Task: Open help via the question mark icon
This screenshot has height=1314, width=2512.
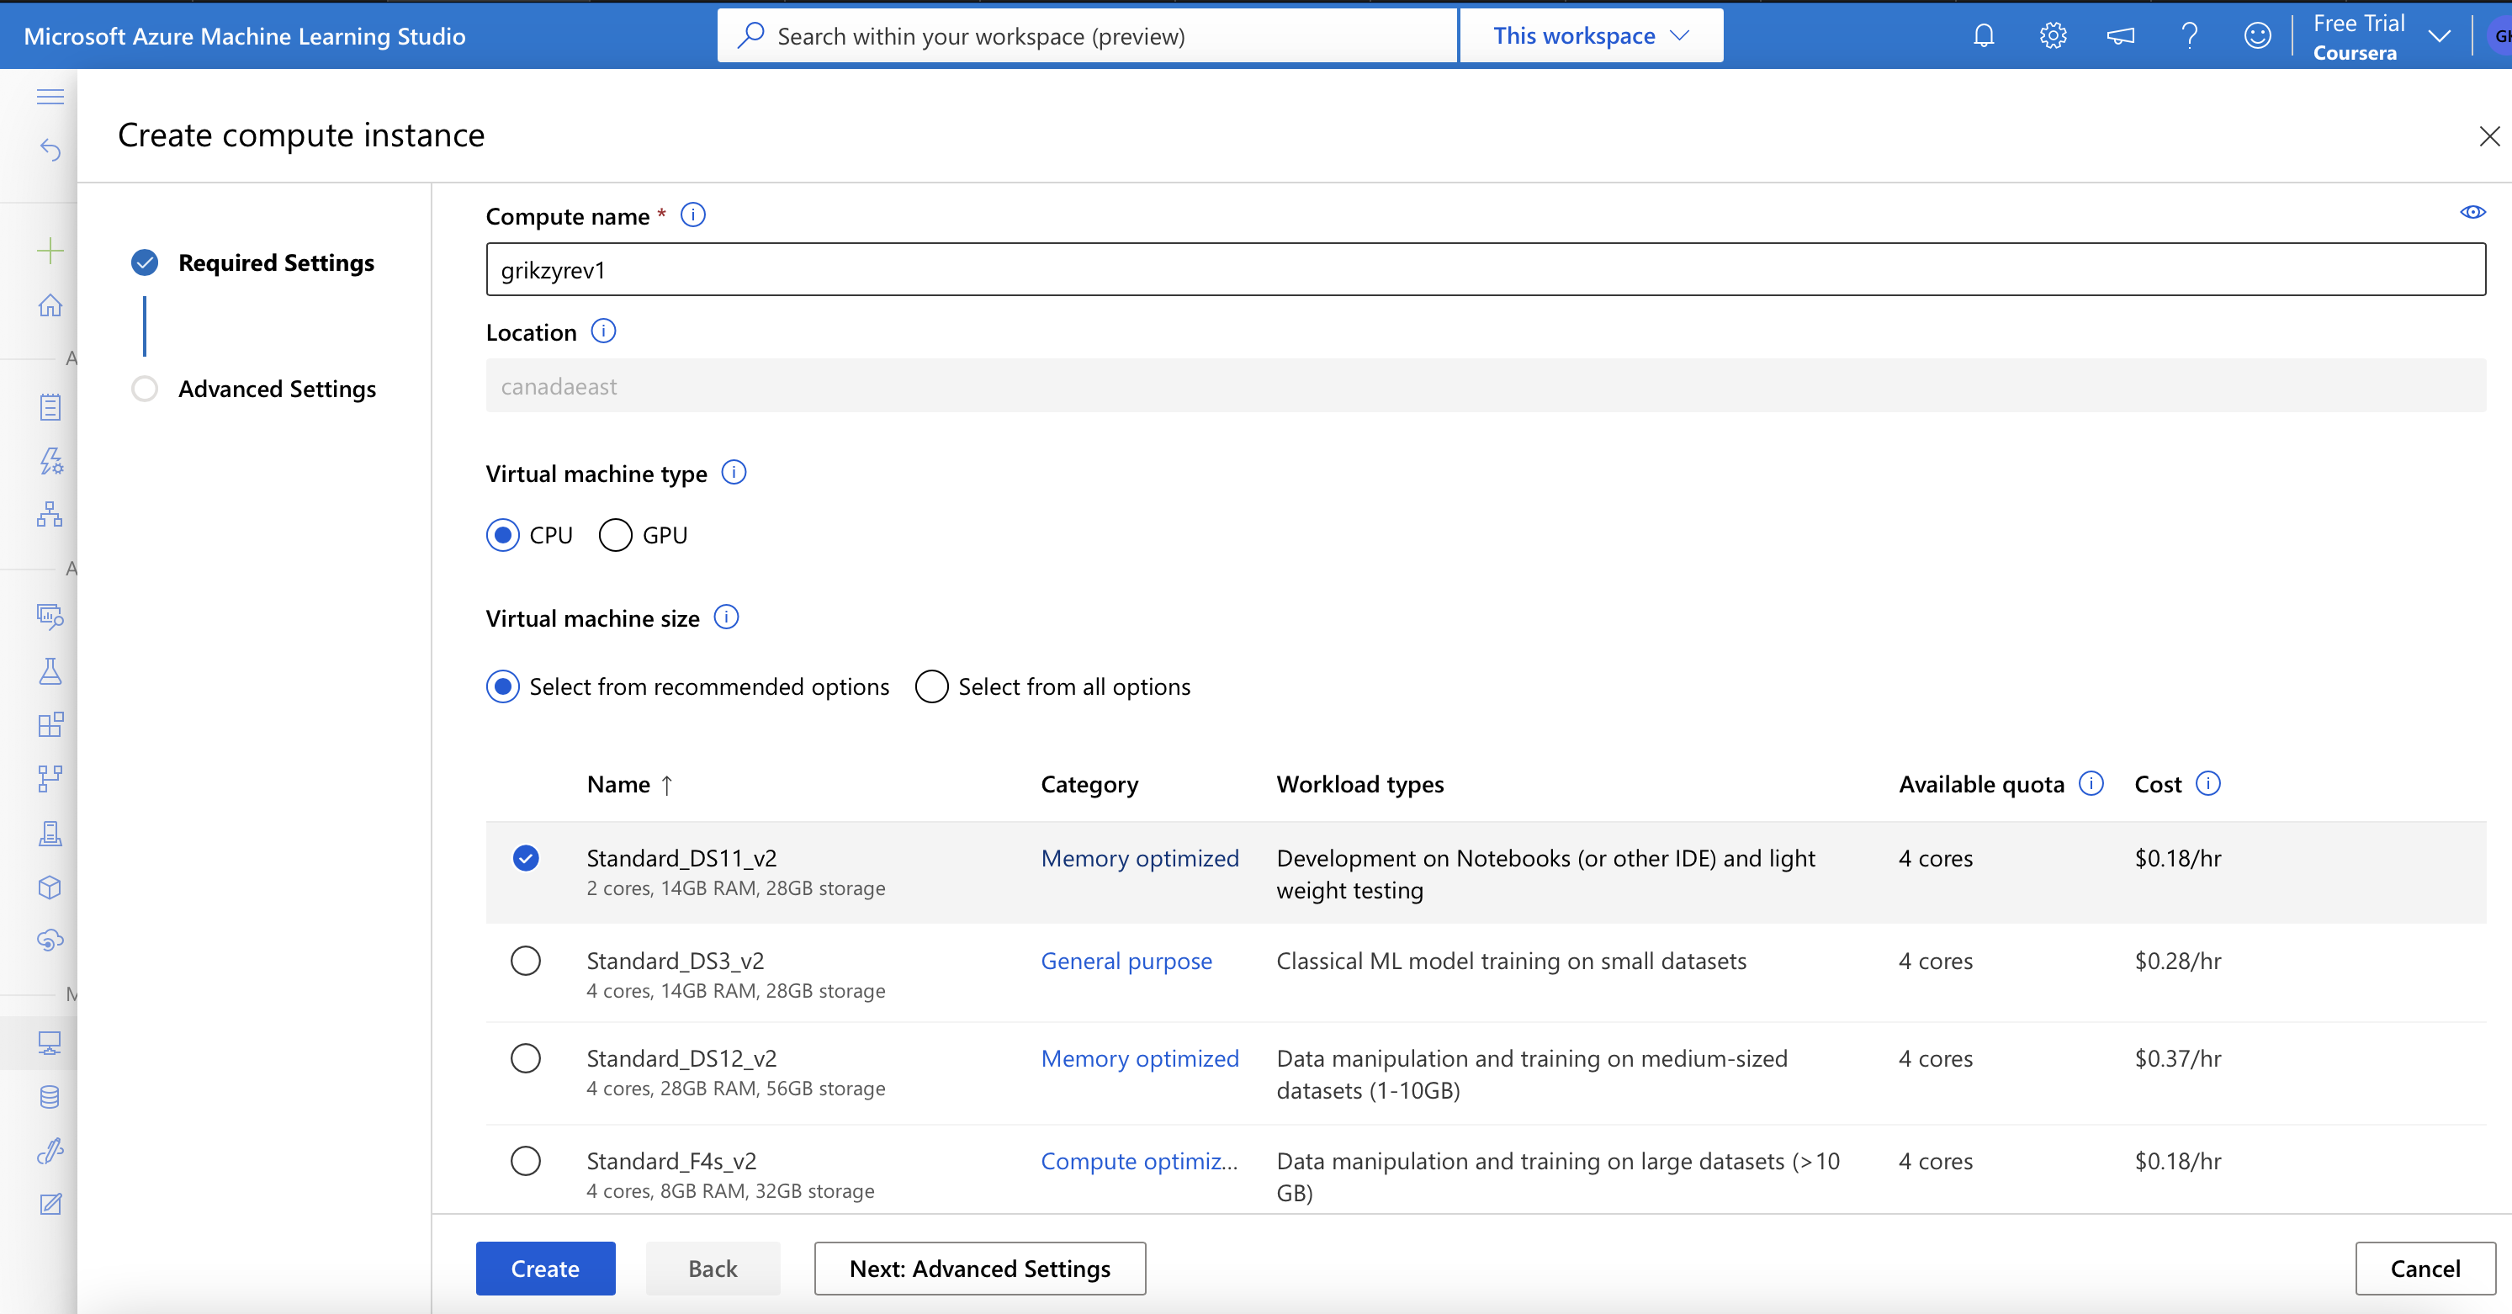Action: 2190,35
